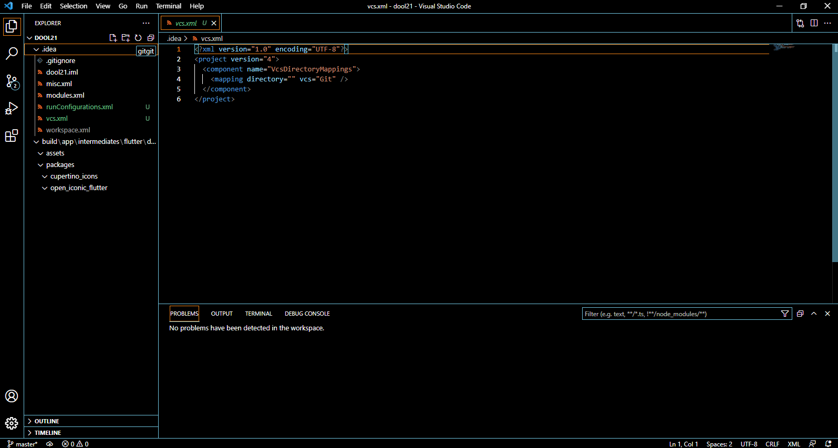
Task: Close the bottom panel
Action: pyautogui.click(x=827, y=314)
